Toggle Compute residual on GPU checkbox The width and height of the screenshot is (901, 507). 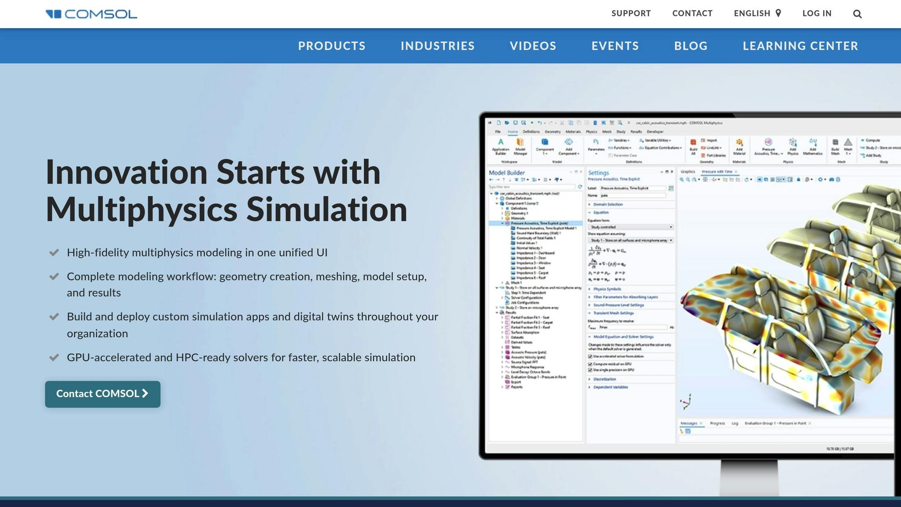coord(590,364)
